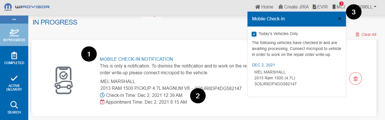Expand the user account dropdown arrow
Viewport: 385px width, 120px height.
coord(375,7)
